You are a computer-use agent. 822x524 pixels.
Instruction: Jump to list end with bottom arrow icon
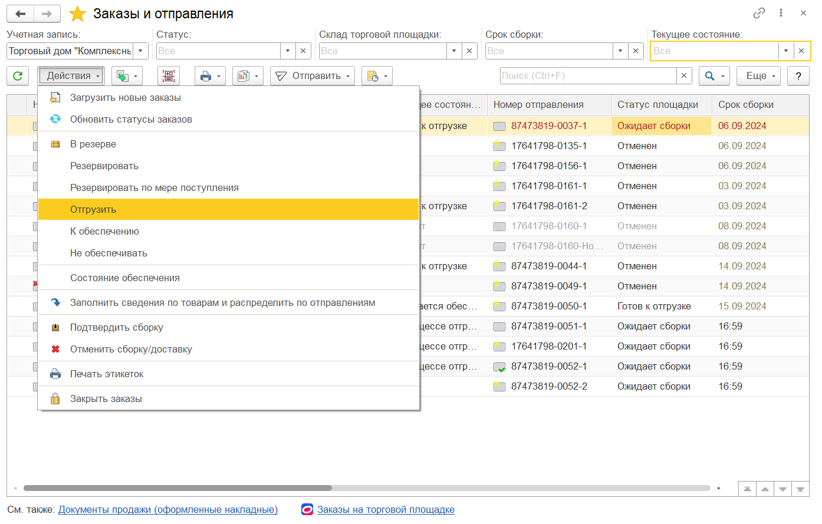click(800, 489)
